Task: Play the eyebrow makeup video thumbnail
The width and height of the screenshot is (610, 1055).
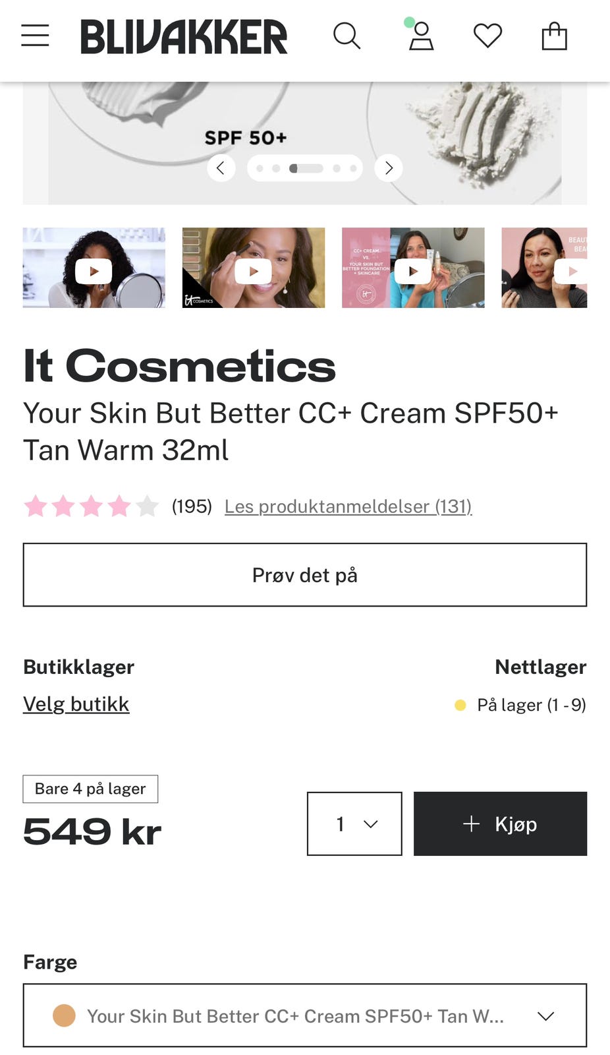Action: pos(254,270)
